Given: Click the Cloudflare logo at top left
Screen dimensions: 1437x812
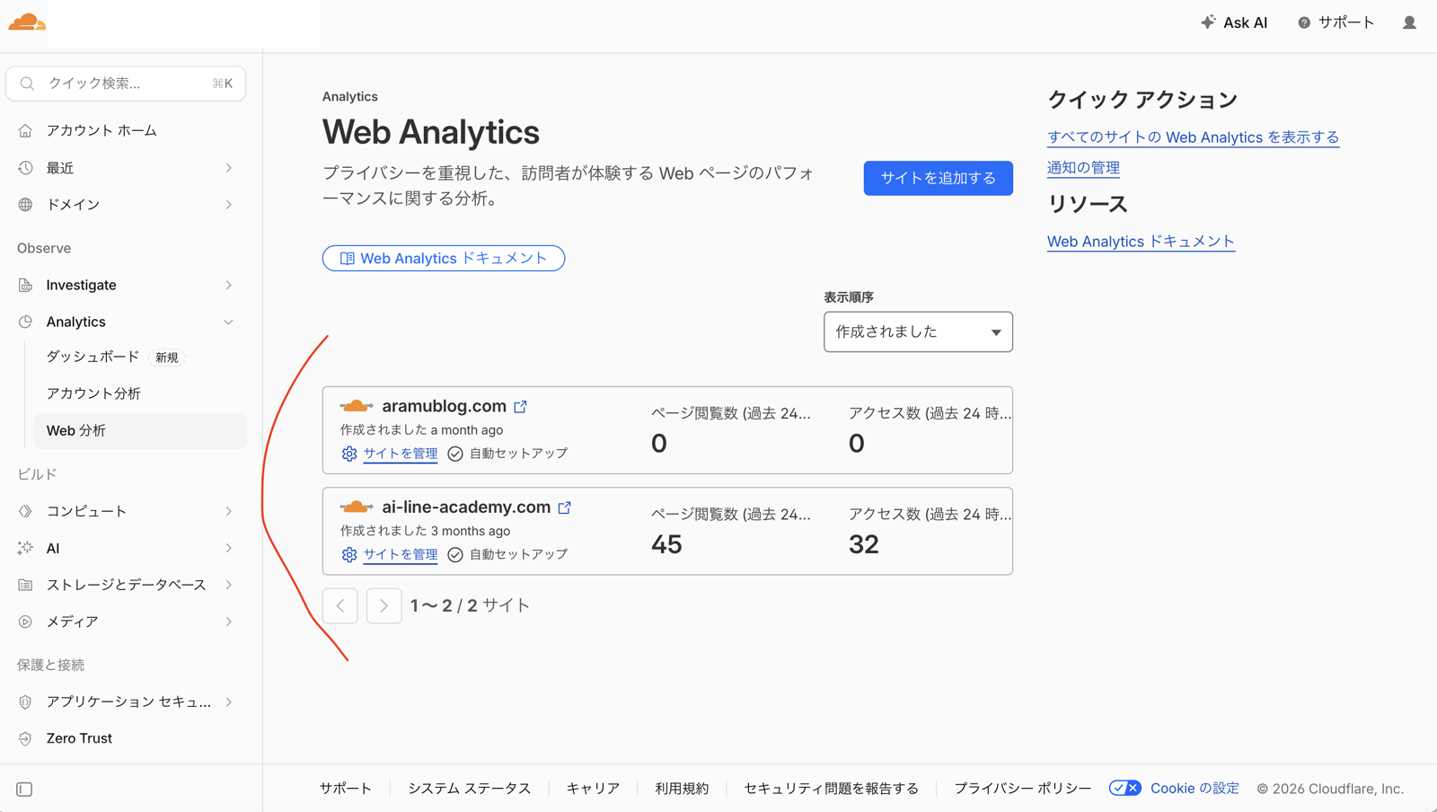Looking at the screenshot, I should [27, 22].
